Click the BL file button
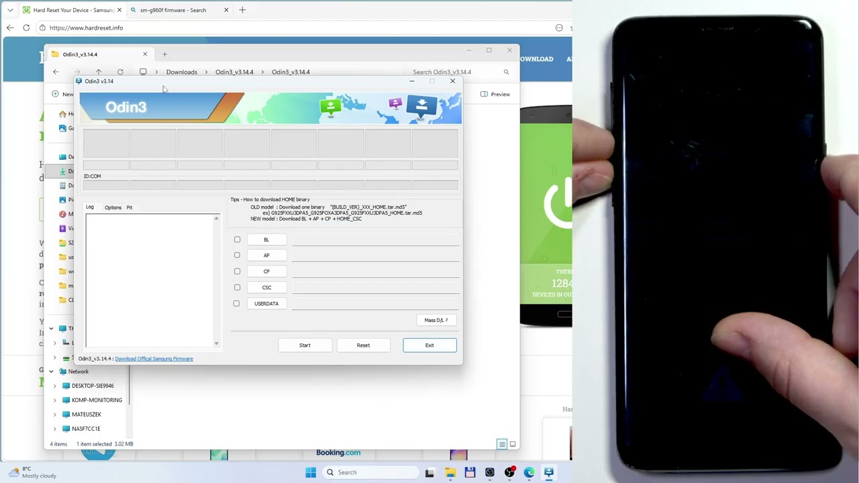Image resolution: width=859 pixels, height=483 pixels. pyautogui.click(x=266, y=239)
